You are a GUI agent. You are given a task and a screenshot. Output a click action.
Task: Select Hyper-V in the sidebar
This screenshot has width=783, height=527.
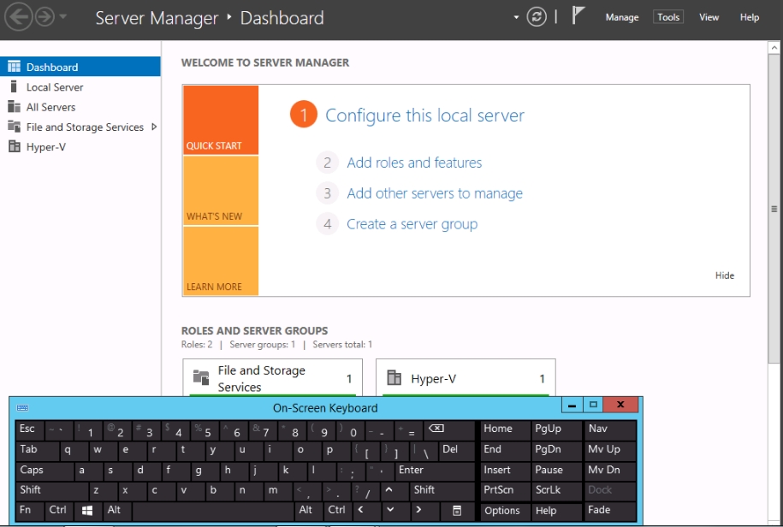coord(80,147)
